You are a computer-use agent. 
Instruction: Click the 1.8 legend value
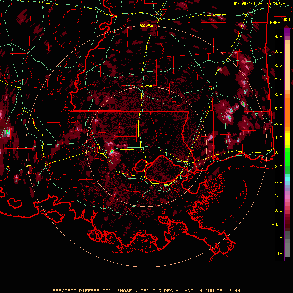[278, 181]
